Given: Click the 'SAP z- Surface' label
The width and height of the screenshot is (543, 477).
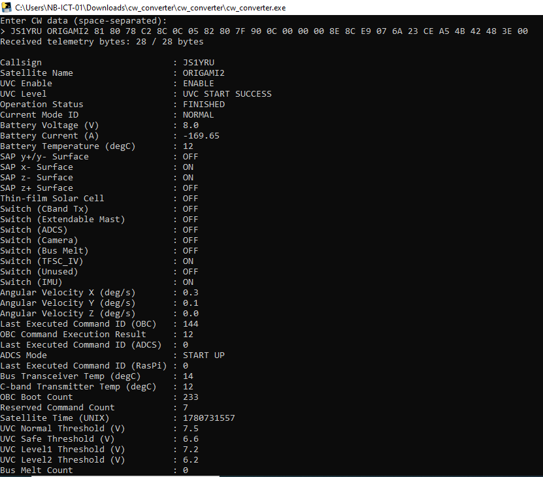Looking at the screenshot, I should coord(37,177).
